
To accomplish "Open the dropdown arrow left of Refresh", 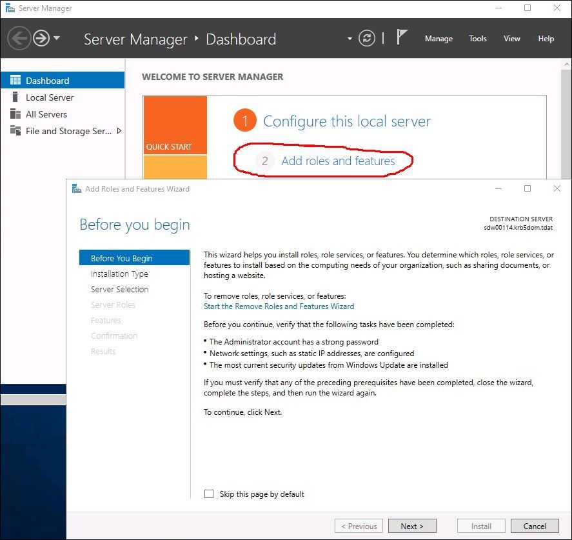I will [x=350, y=38].
